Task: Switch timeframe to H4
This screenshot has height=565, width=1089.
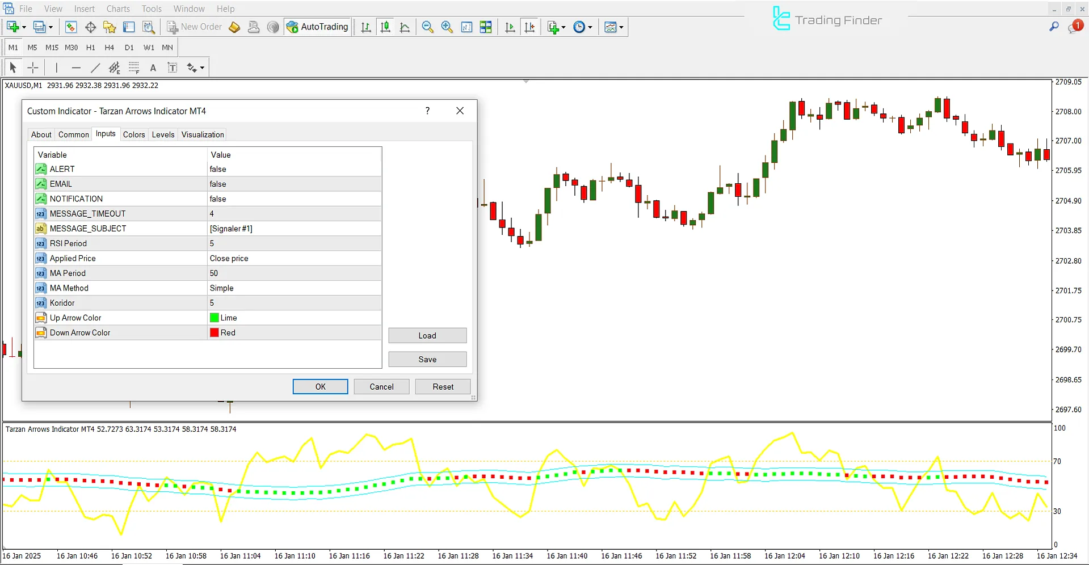Action: (x=110, y=48)
